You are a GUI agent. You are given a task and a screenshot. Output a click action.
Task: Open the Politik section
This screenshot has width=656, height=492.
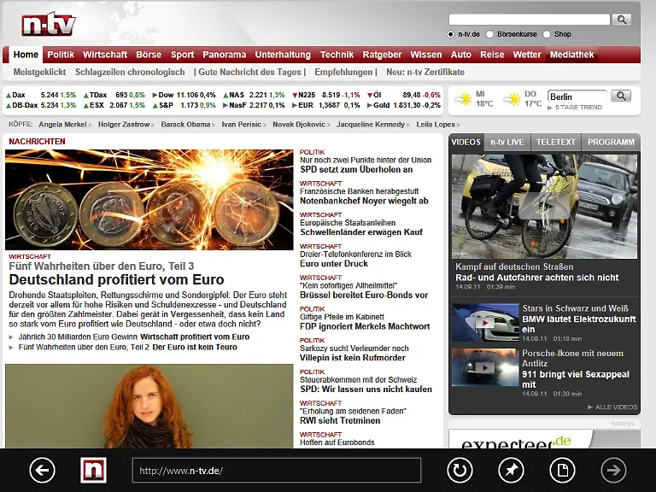tap(61, 55)
